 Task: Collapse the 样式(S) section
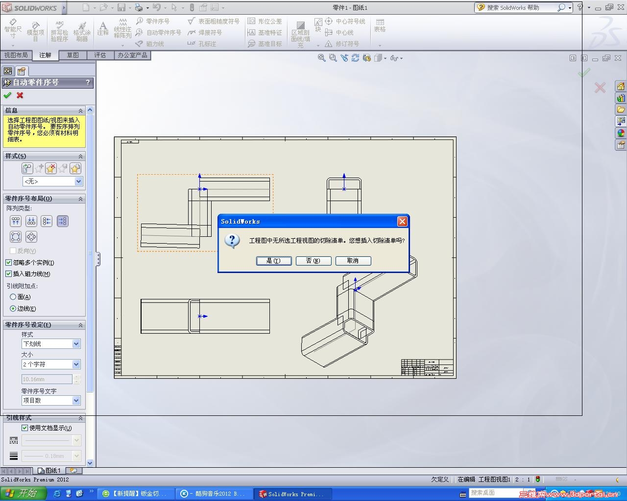81,156
